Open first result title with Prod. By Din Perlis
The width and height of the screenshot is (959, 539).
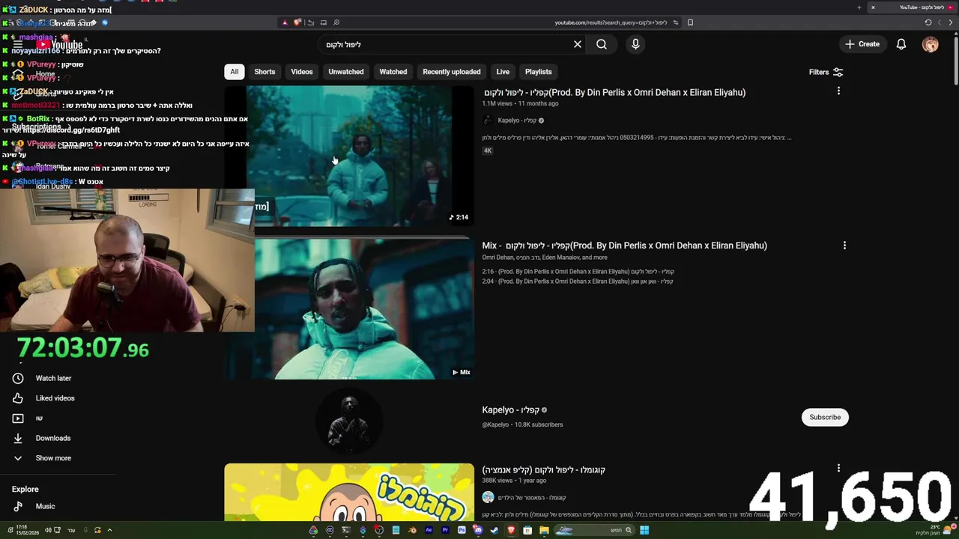(x=614, y=92)
